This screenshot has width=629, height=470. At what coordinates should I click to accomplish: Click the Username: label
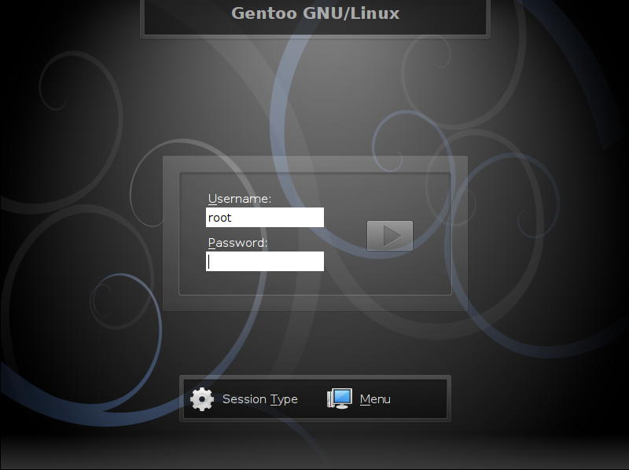click(x=240, y=199)
